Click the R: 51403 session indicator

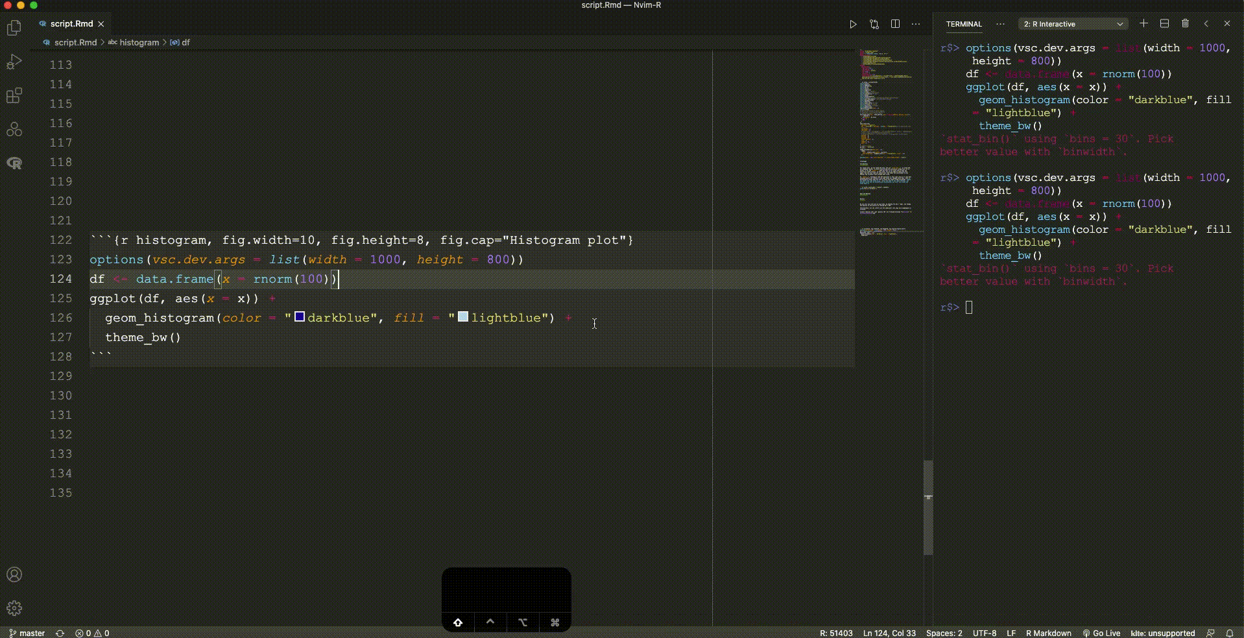836,633
